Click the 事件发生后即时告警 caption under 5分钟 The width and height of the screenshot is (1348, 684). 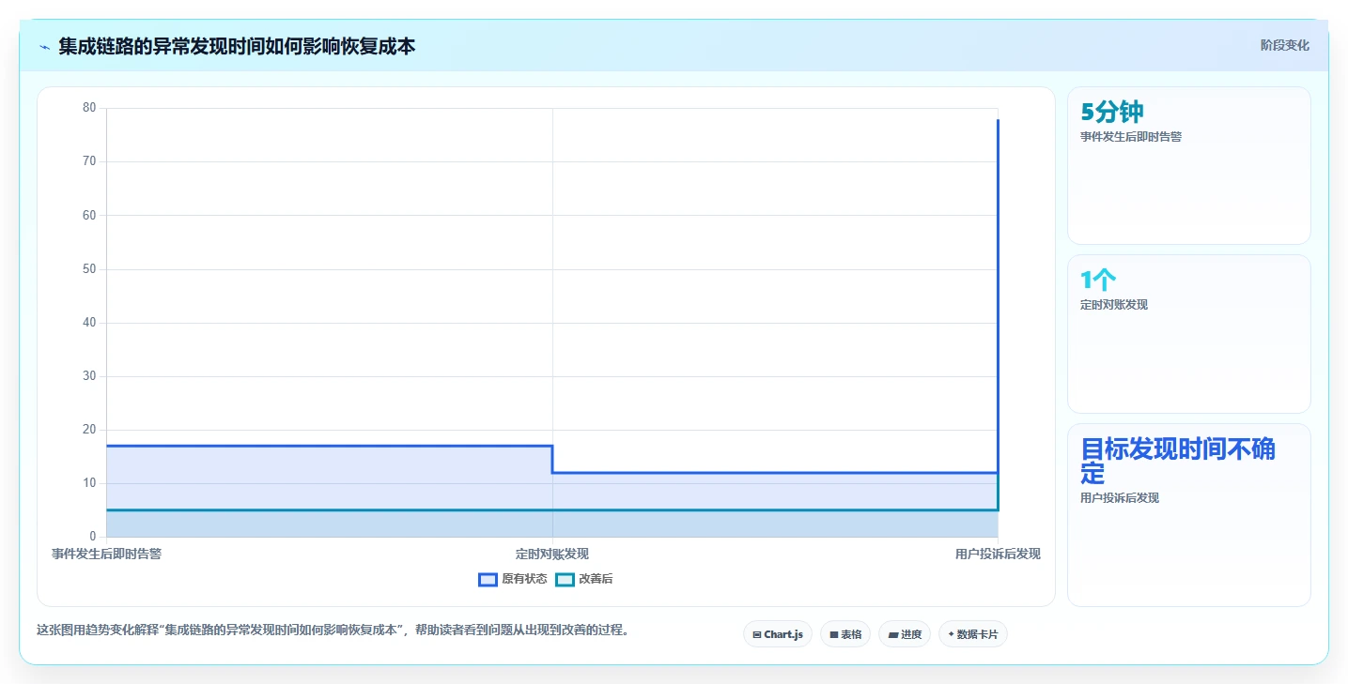(1131, 136)
